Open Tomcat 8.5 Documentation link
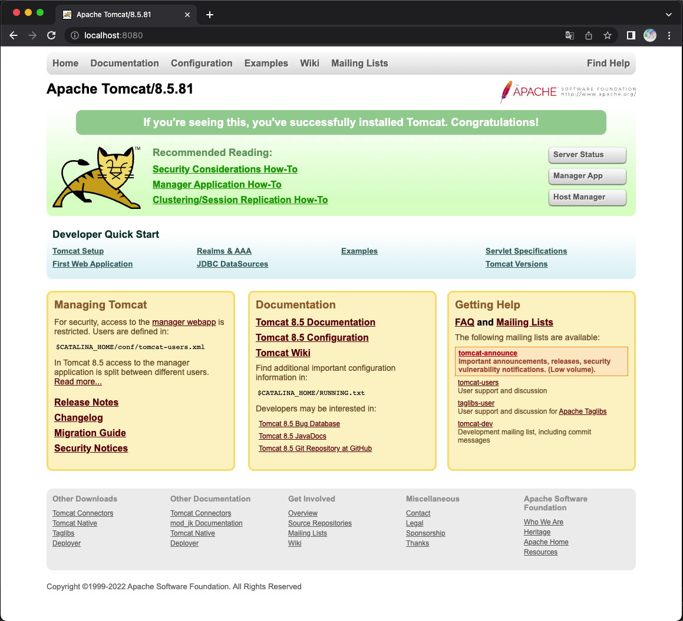 pos(315,323)
